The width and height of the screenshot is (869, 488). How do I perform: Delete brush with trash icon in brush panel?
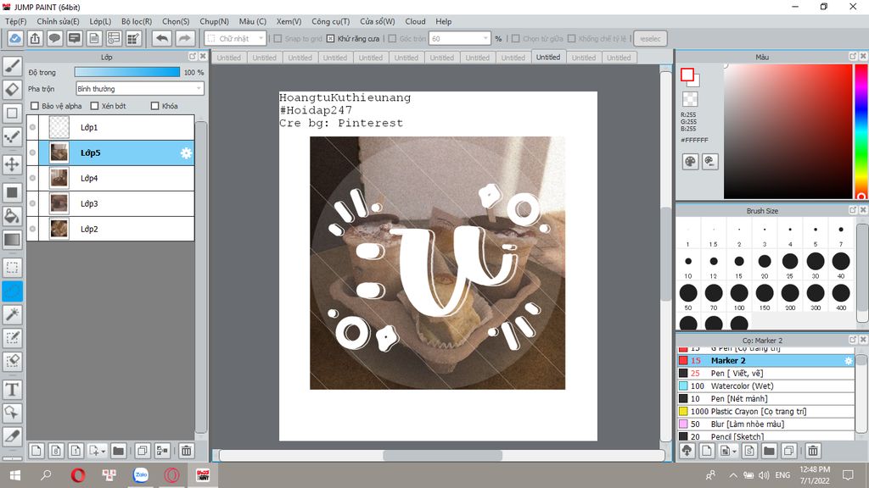click(813, 451)
